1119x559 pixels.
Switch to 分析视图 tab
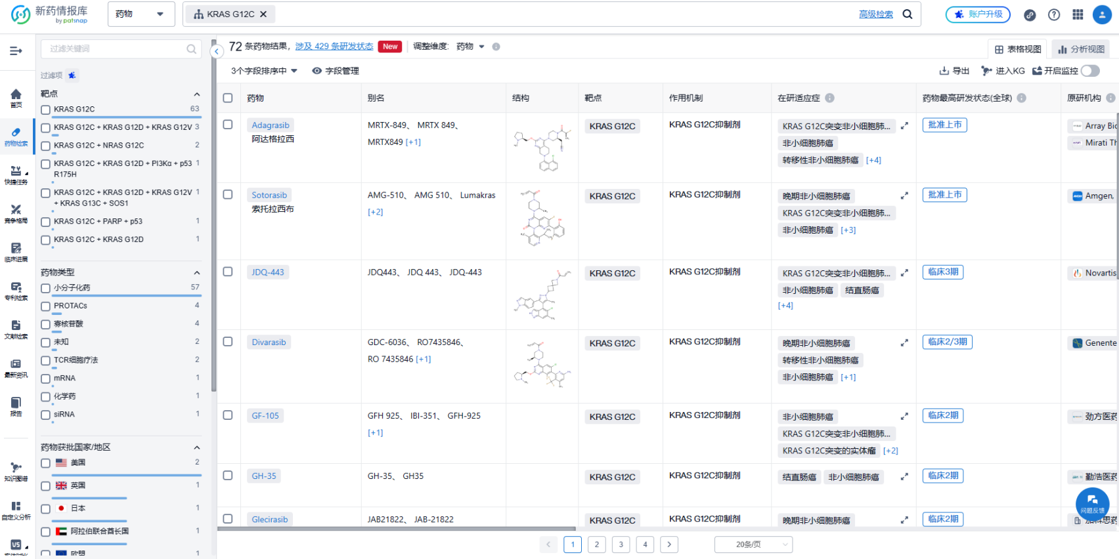tap(1081, 49)
